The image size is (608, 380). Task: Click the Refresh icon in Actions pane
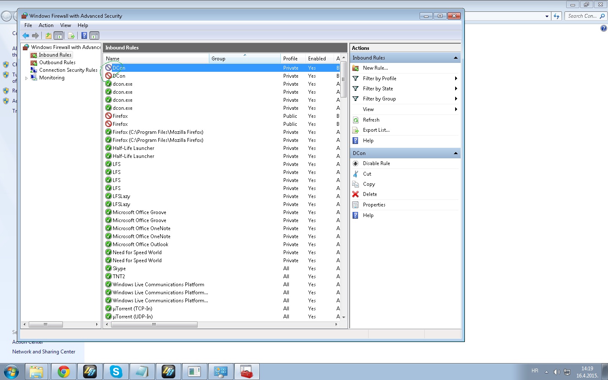pyautogui.click(x=356, y=120)
